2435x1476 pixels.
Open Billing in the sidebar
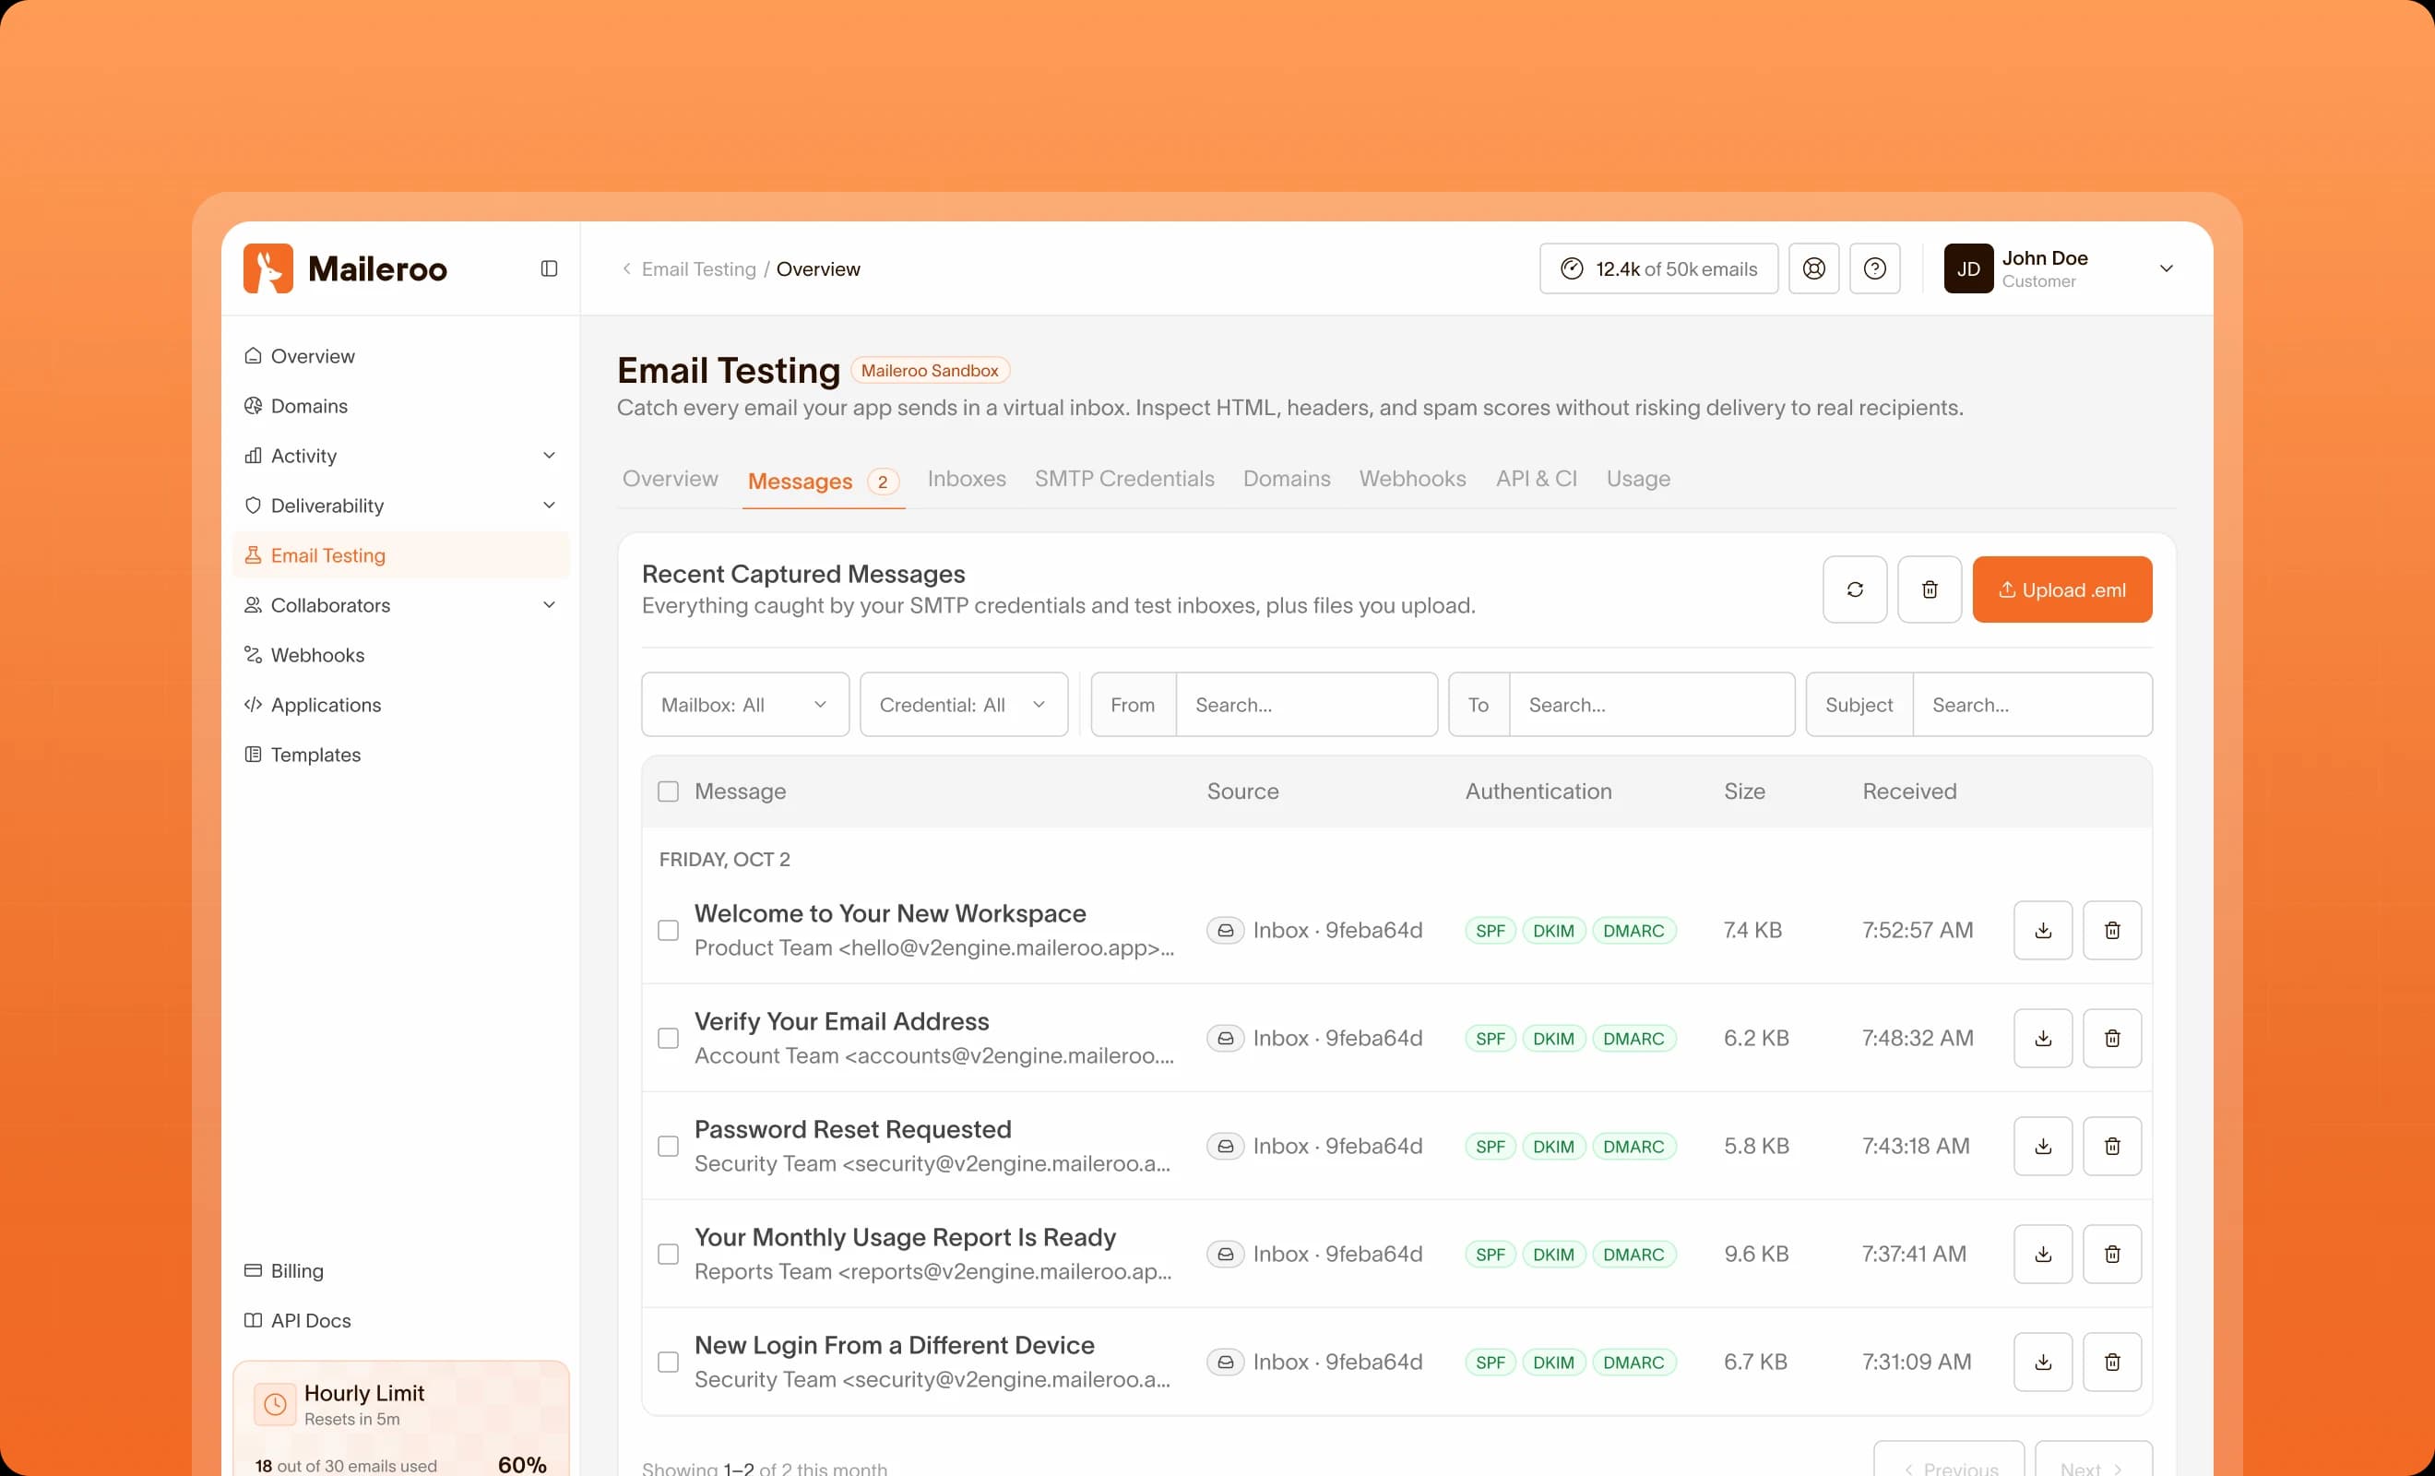click(x=401, y=1270)
